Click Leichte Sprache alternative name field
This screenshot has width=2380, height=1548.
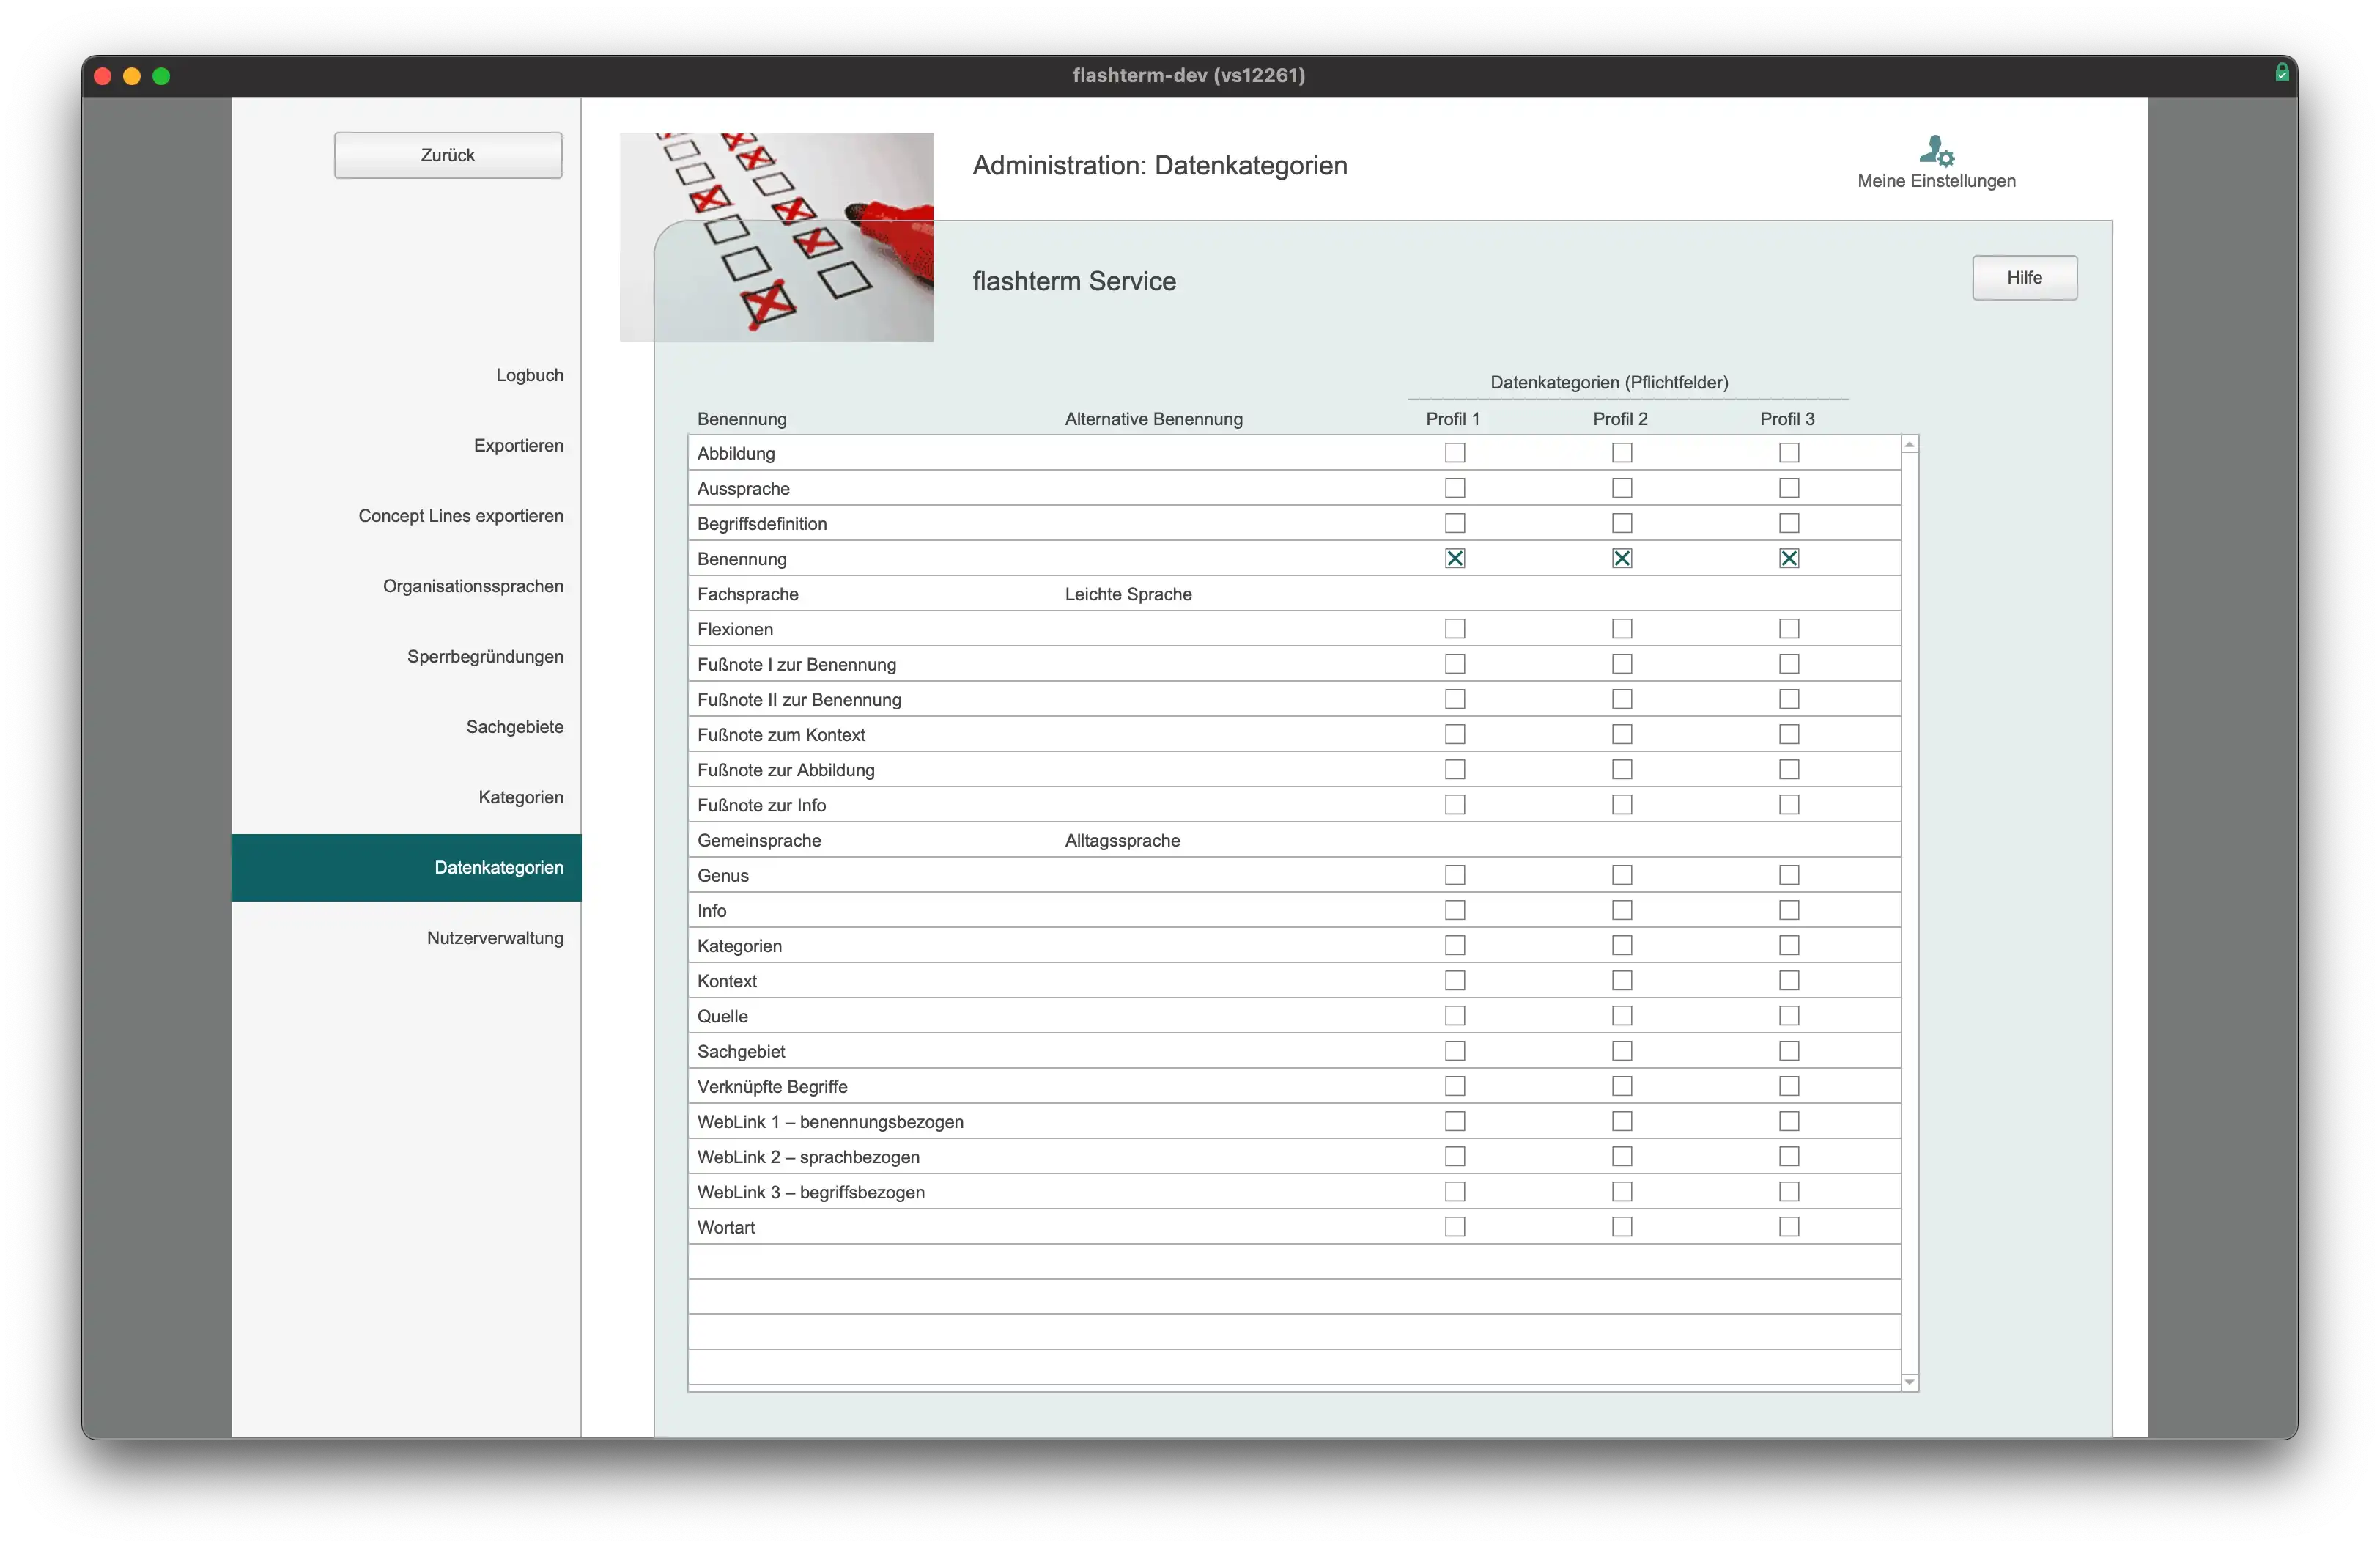coord(1127,593)
